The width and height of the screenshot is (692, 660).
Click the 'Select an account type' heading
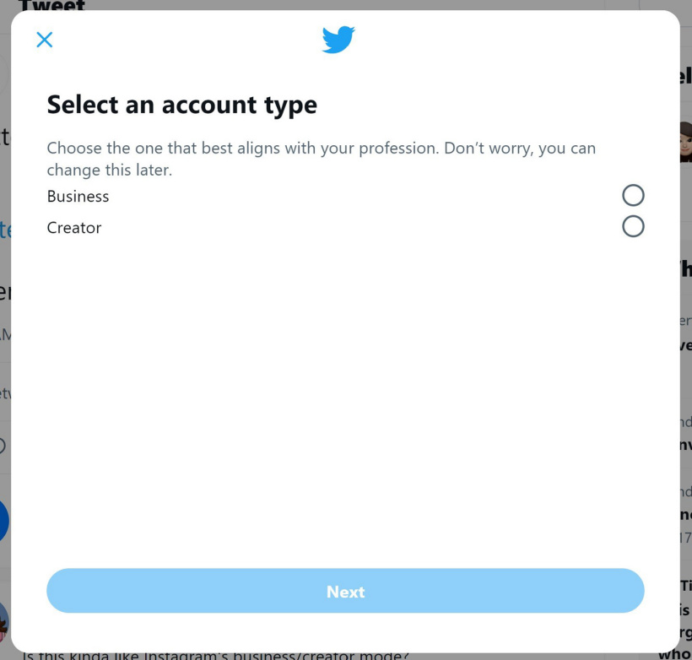[182, 105]
